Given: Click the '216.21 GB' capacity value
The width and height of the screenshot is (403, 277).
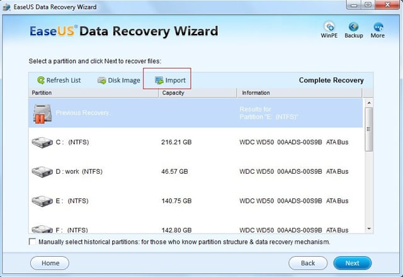Looking at the screenshot, I should pos(176,142).
